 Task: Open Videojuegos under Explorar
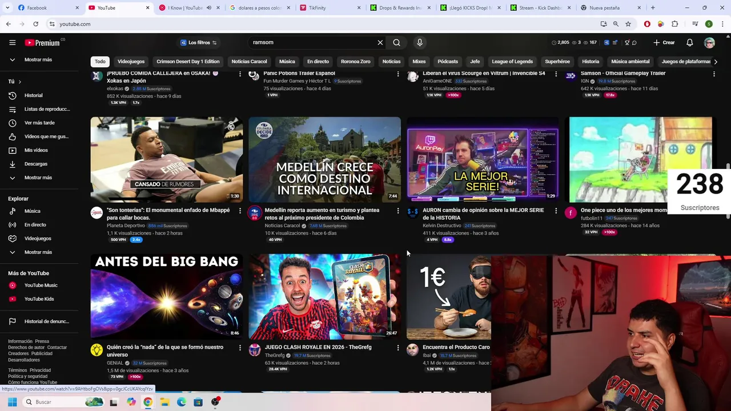38,239
